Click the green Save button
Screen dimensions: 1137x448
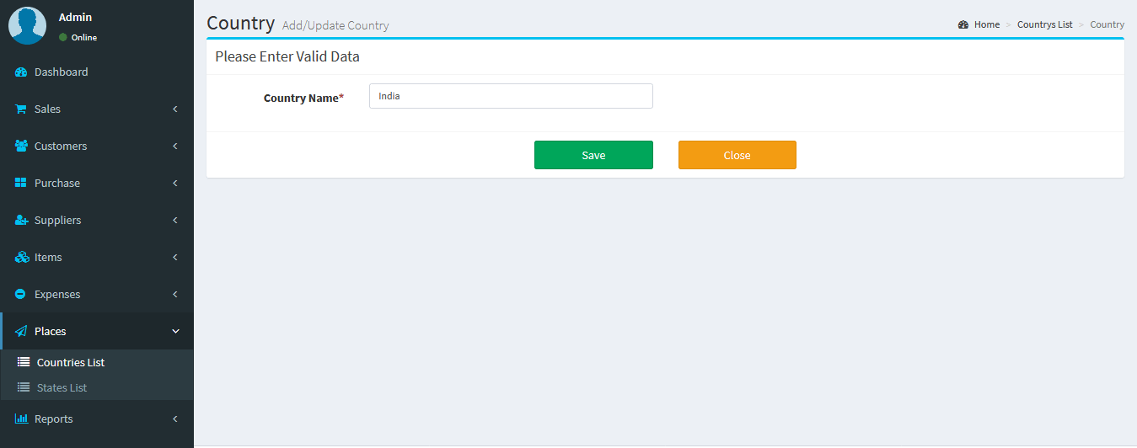593,155
